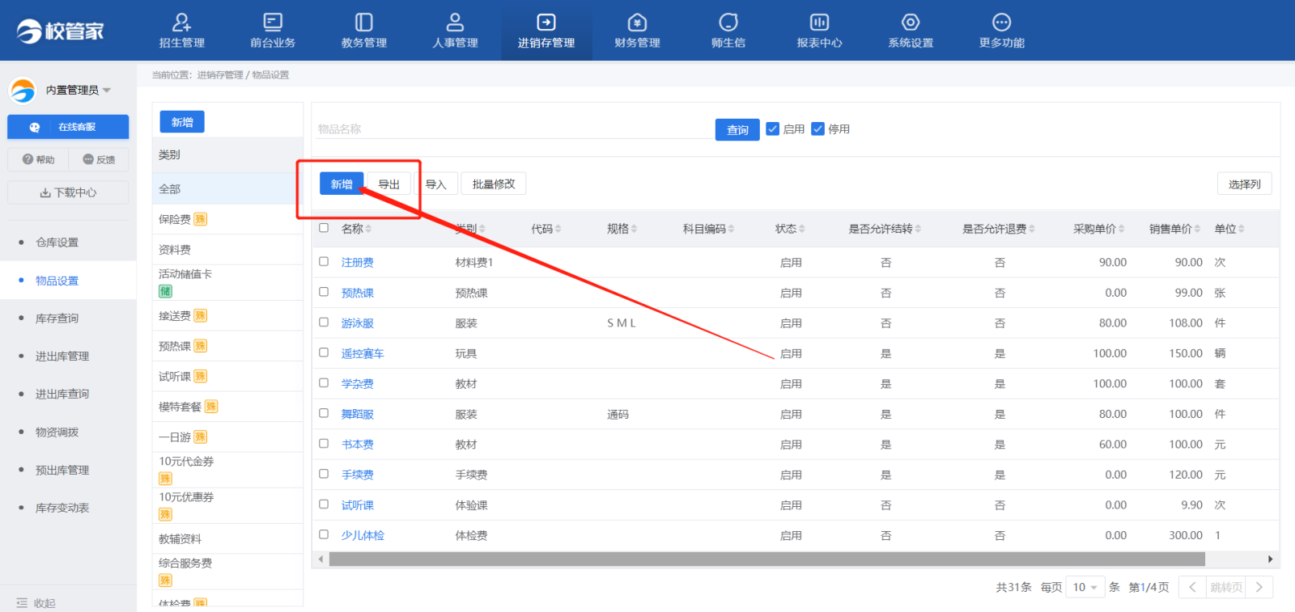Click the 导入 import button

click(x=436, y=184)
